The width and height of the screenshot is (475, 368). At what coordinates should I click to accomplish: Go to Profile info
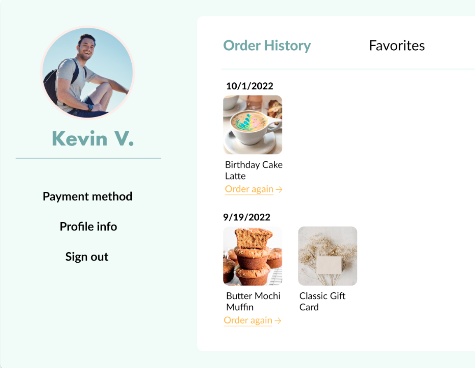pos(88,226)
